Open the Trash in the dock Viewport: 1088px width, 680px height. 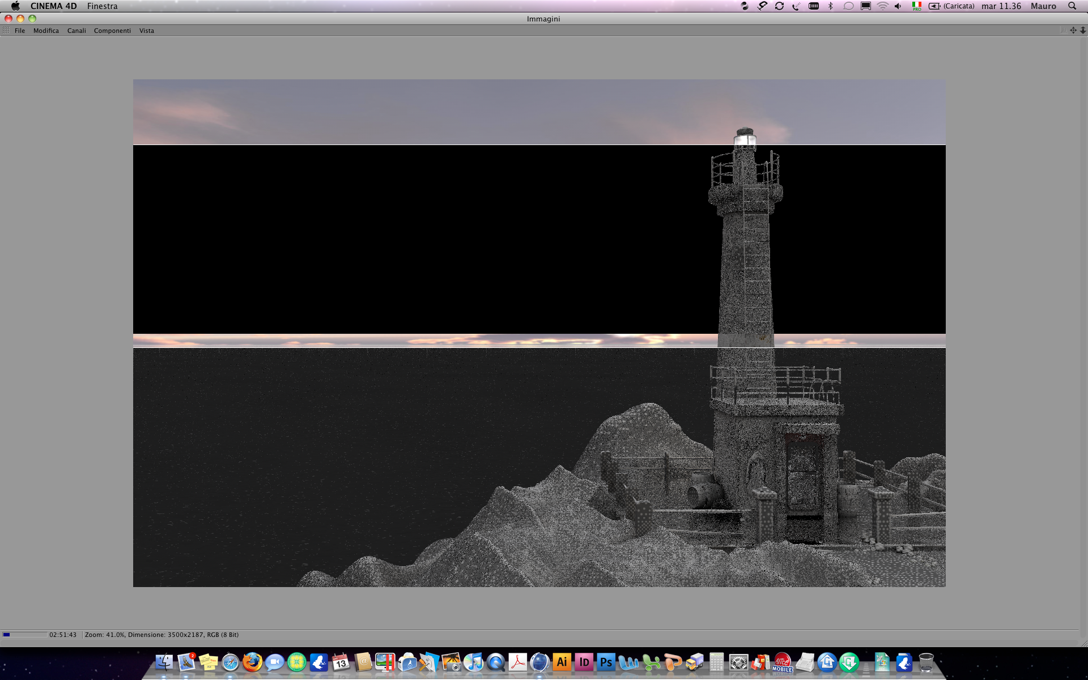point(926,662)
